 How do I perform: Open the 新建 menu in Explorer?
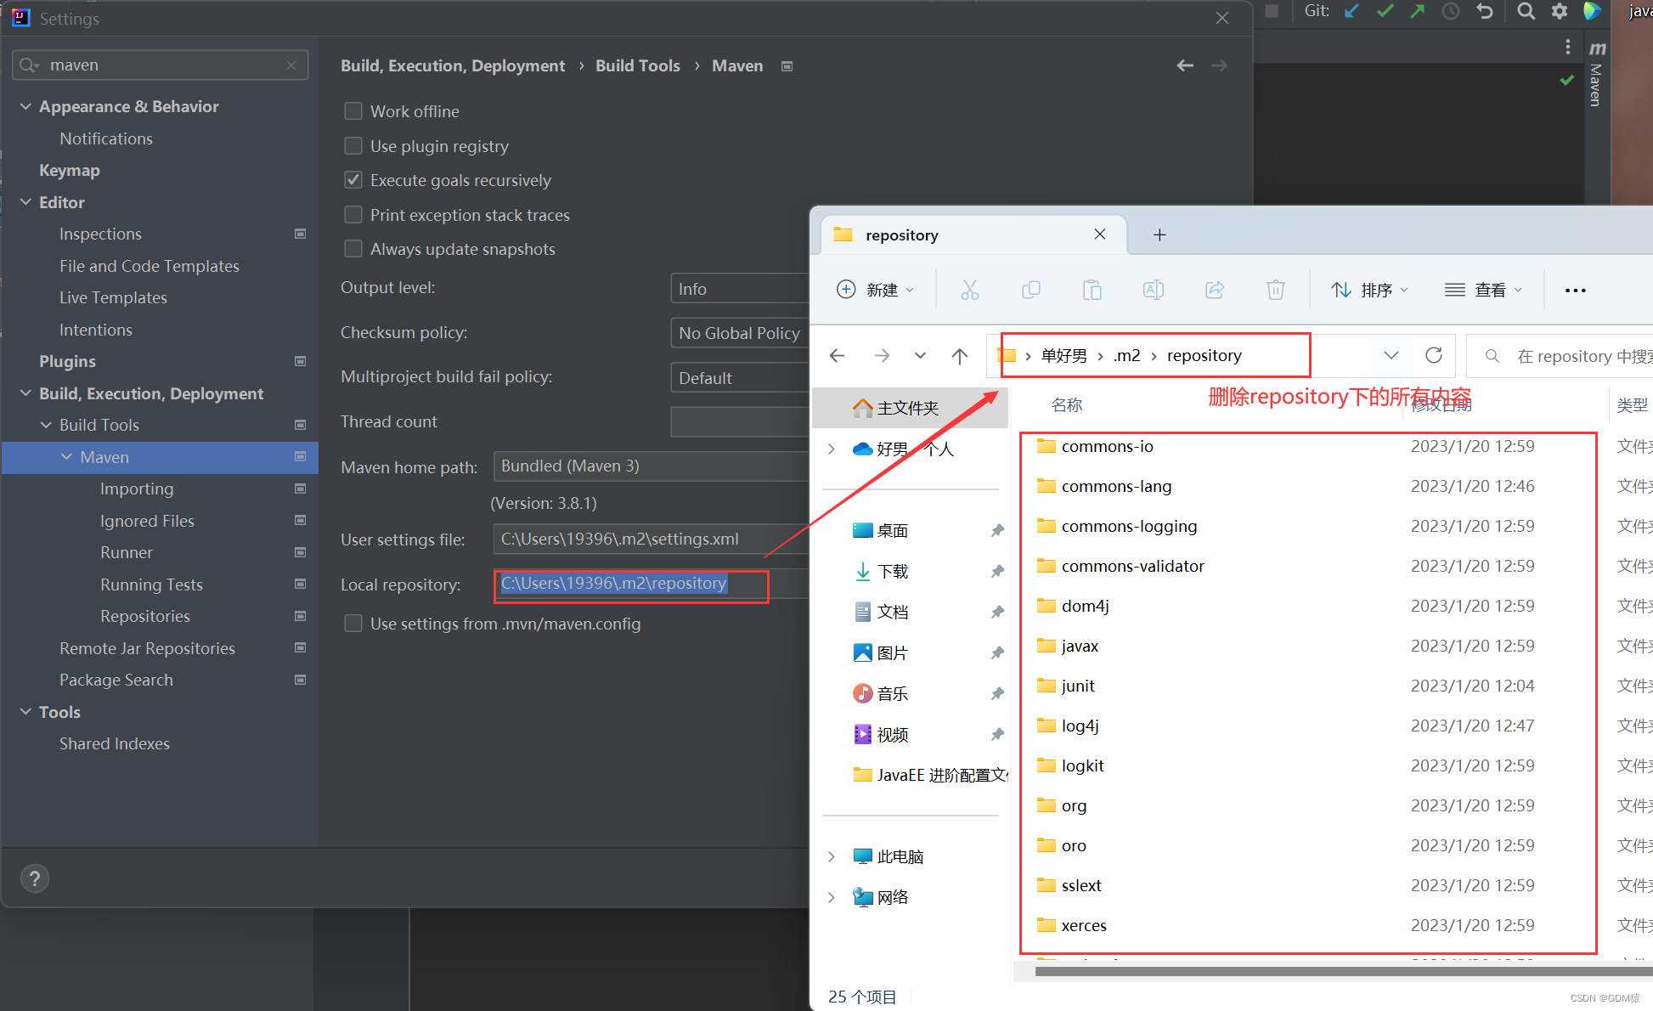tap(876, 290)
